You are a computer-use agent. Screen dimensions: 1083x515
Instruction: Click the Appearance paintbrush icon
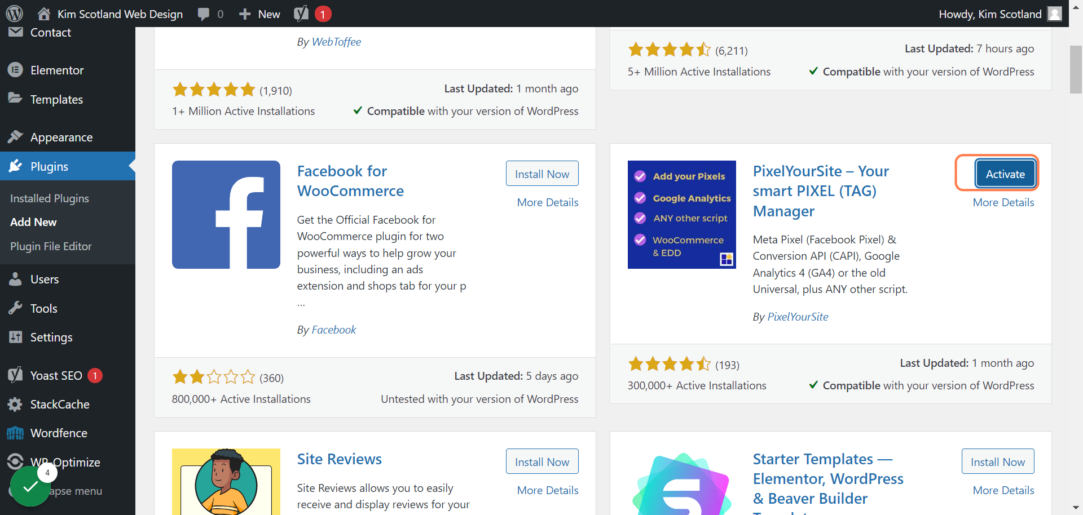pyautogui.click(x=15, y=137)
